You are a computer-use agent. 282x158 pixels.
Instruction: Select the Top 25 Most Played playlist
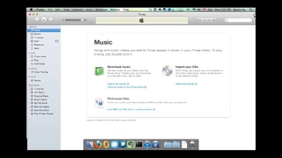pos(44,114)
